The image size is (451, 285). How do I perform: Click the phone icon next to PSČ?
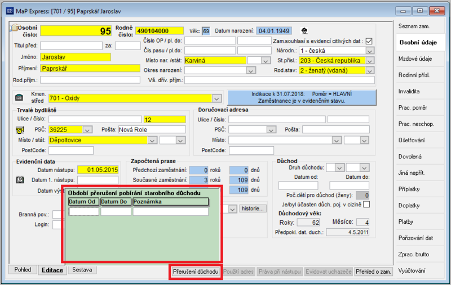(x=20, y=130)
